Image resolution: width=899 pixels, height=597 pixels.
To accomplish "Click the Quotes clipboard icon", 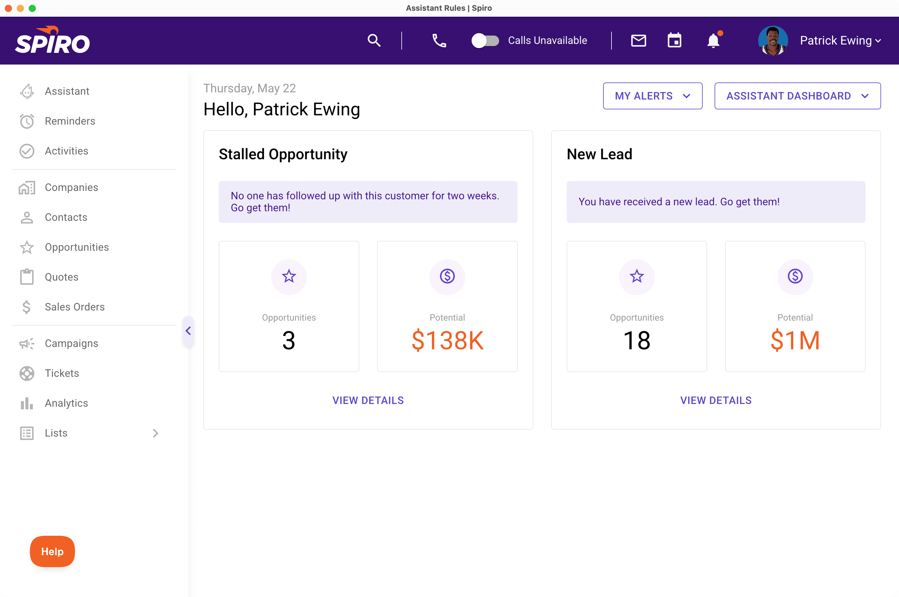I will (27, 277).
